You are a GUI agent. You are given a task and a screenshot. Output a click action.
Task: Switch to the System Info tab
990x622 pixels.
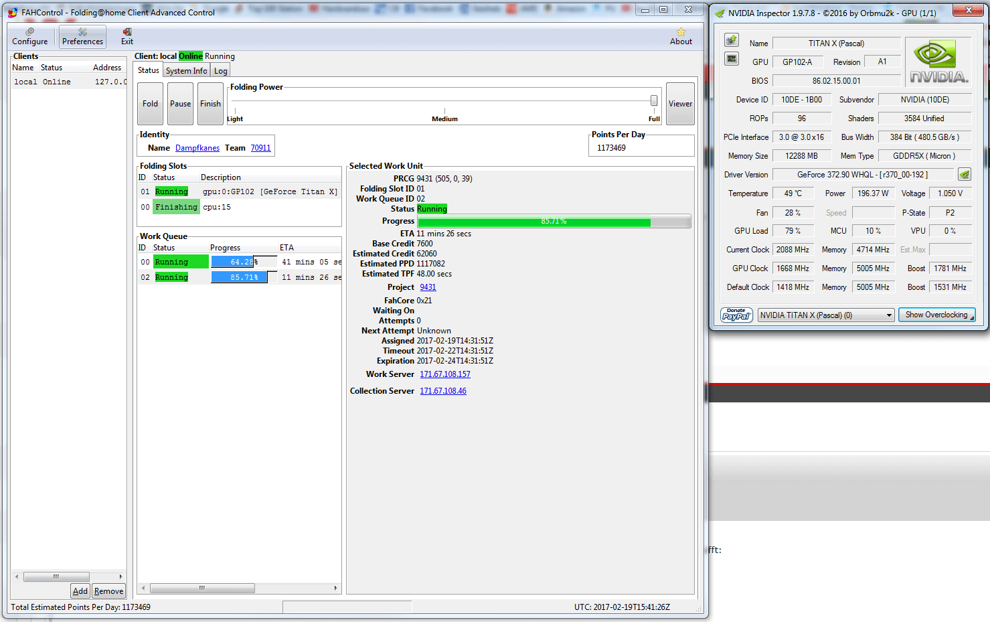186,71
